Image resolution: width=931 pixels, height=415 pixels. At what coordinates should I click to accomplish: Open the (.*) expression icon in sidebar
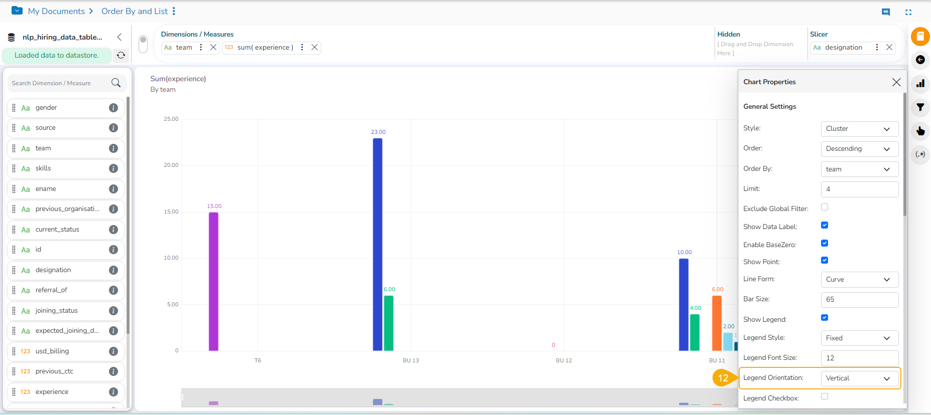(920, 154)
